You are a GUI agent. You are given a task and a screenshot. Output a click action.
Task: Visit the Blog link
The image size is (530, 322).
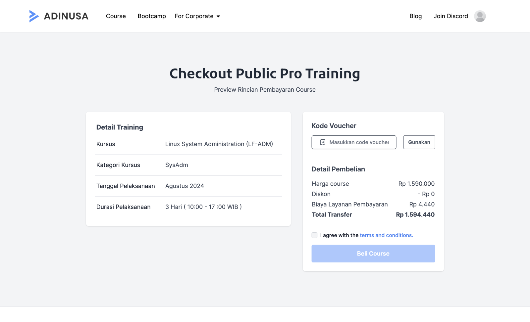pyautogui.click(x=415, y=16)
